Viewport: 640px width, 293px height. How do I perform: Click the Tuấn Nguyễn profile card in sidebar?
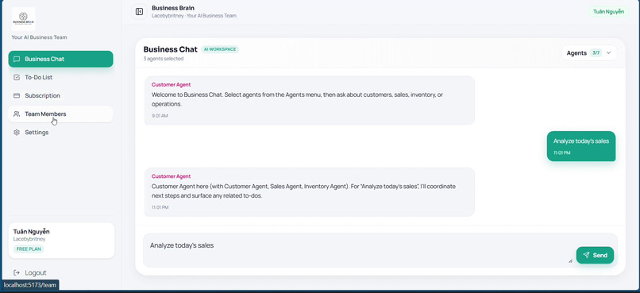[62, 241]
